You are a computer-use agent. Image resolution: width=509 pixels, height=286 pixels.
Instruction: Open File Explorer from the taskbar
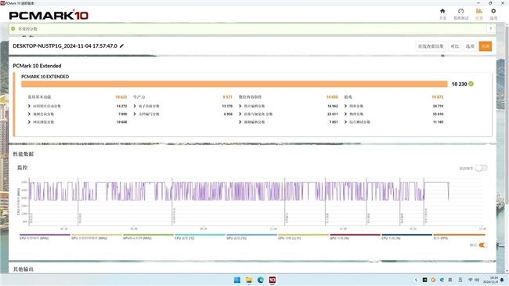coord(249,280)
